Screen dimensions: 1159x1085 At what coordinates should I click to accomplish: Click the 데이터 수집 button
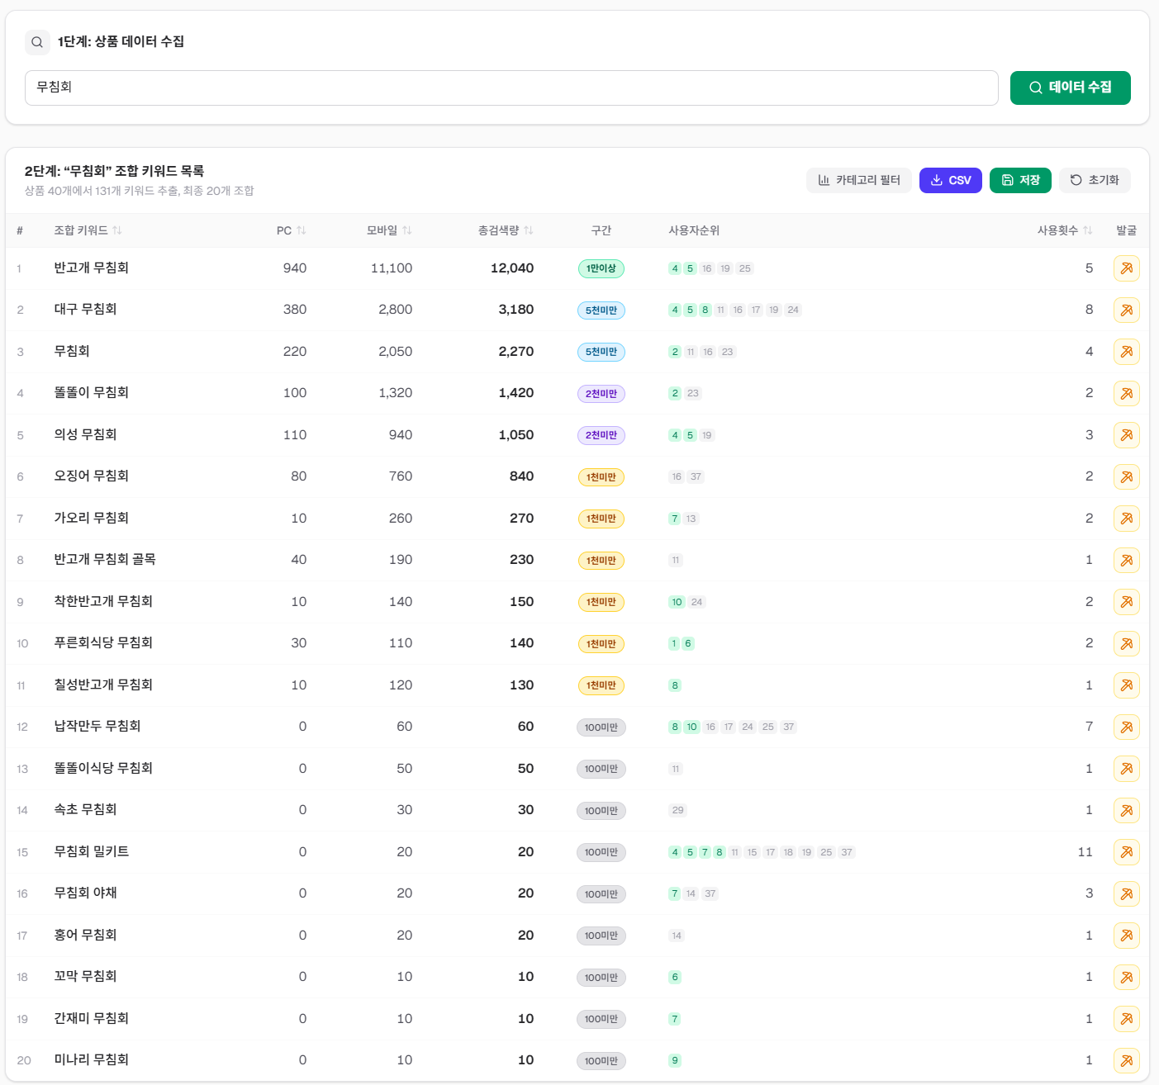pos(1070,88)
